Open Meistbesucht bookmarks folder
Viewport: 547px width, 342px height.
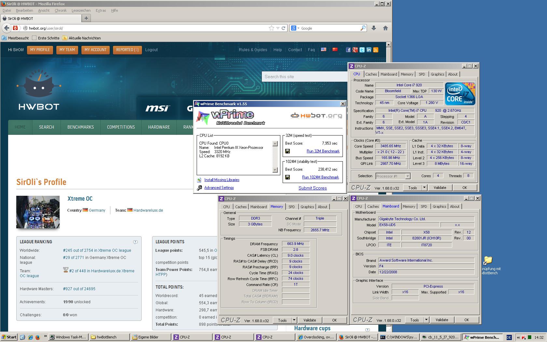15,38
